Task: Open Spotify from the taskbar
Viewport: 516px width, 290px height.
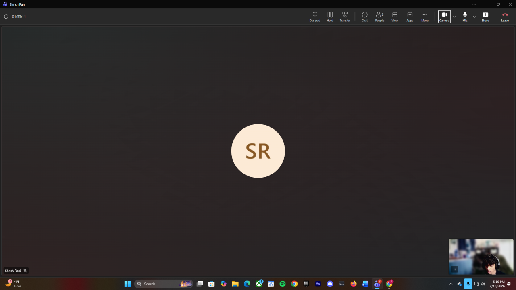Action: [283, 284]
